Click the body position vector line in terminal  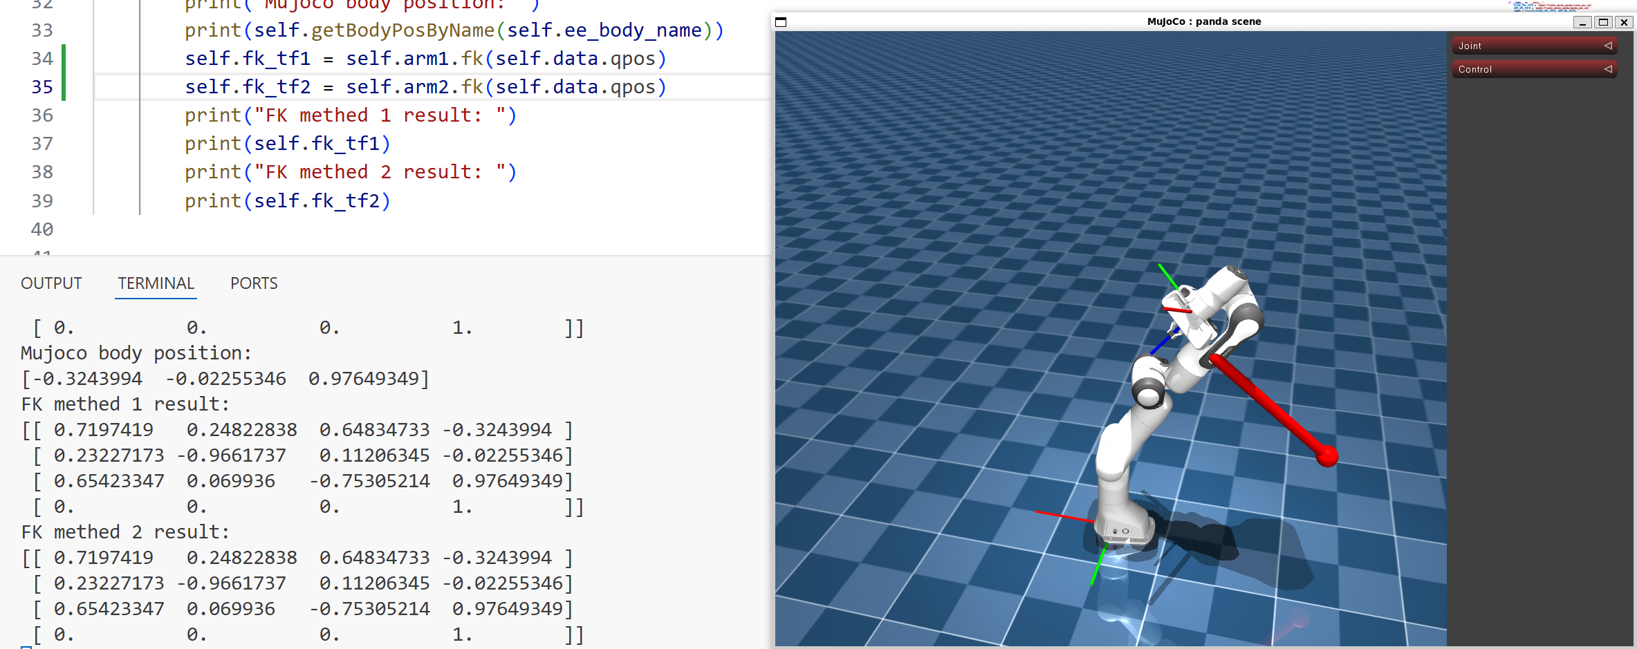225,379
